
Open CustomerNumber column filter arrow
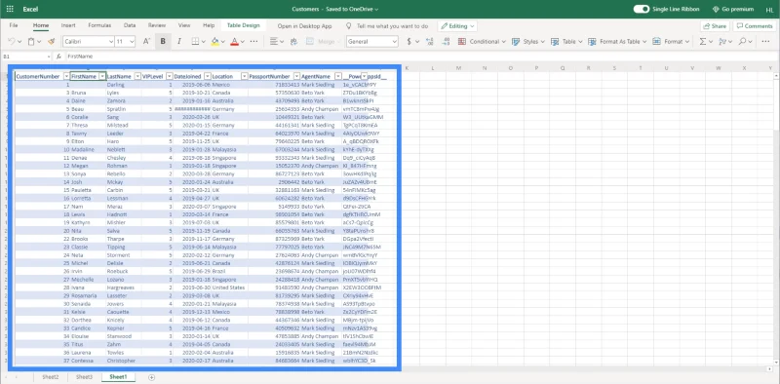[x=66, y=77]
